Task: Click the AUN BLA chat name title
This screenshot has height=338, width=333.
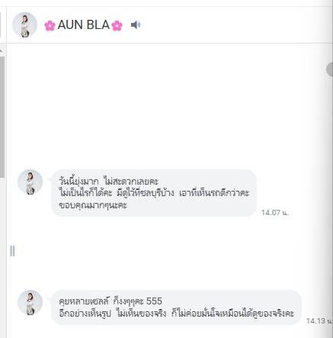Action: [x=83, y=25]
